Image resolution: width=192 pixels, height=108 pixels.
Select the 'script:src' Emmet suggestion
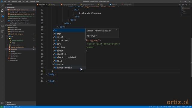pyautogui.click(x=69, y=40)
